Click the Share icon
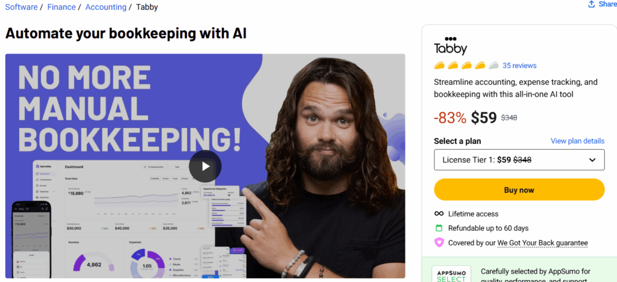Screen dimensions: 617x282 tap(592, 4)
